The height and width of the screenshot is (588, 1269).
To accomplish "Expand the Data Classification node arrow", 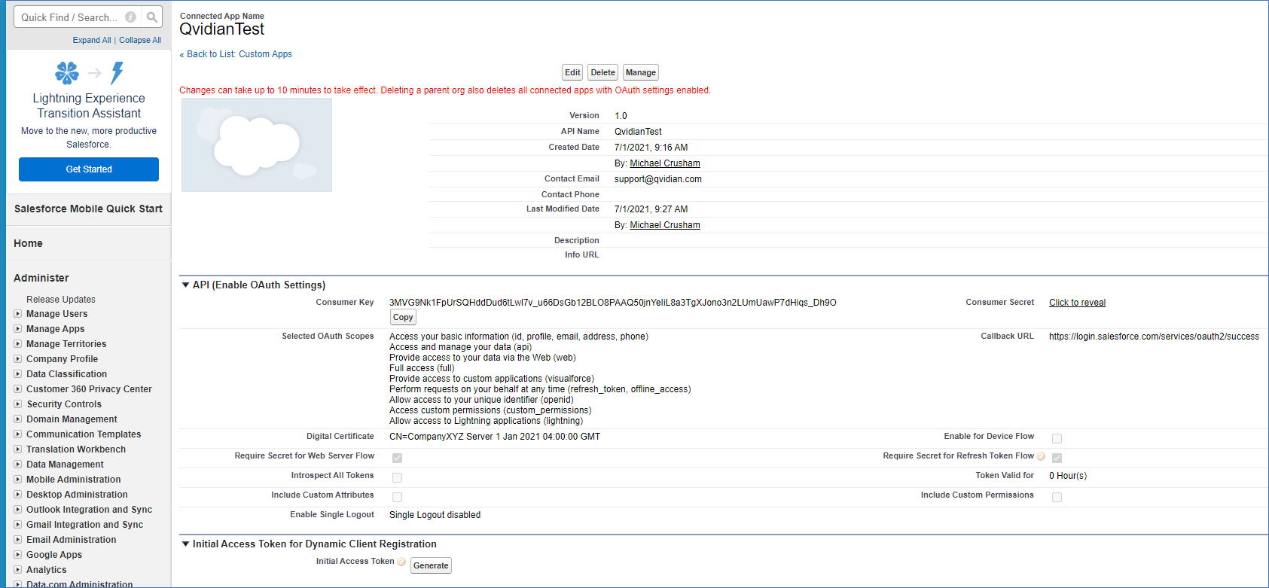I will (x=18, y=374).
